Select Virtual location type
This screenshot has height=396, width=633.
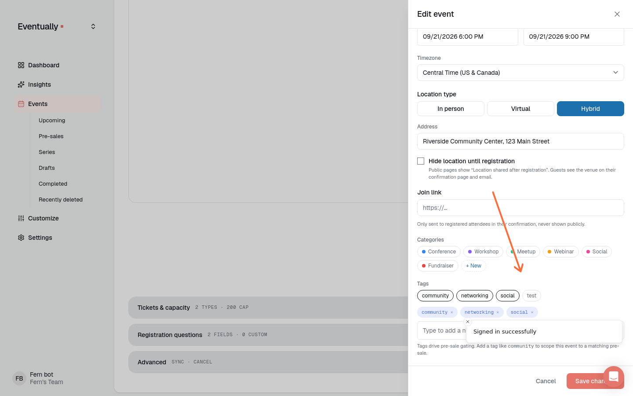520,109
